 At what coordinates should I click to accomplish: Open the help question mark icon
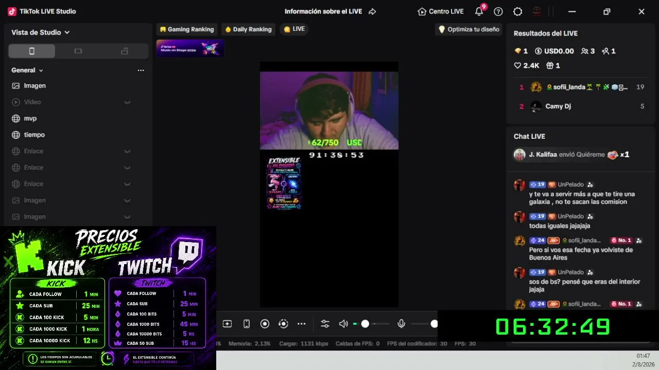[498, 11]
